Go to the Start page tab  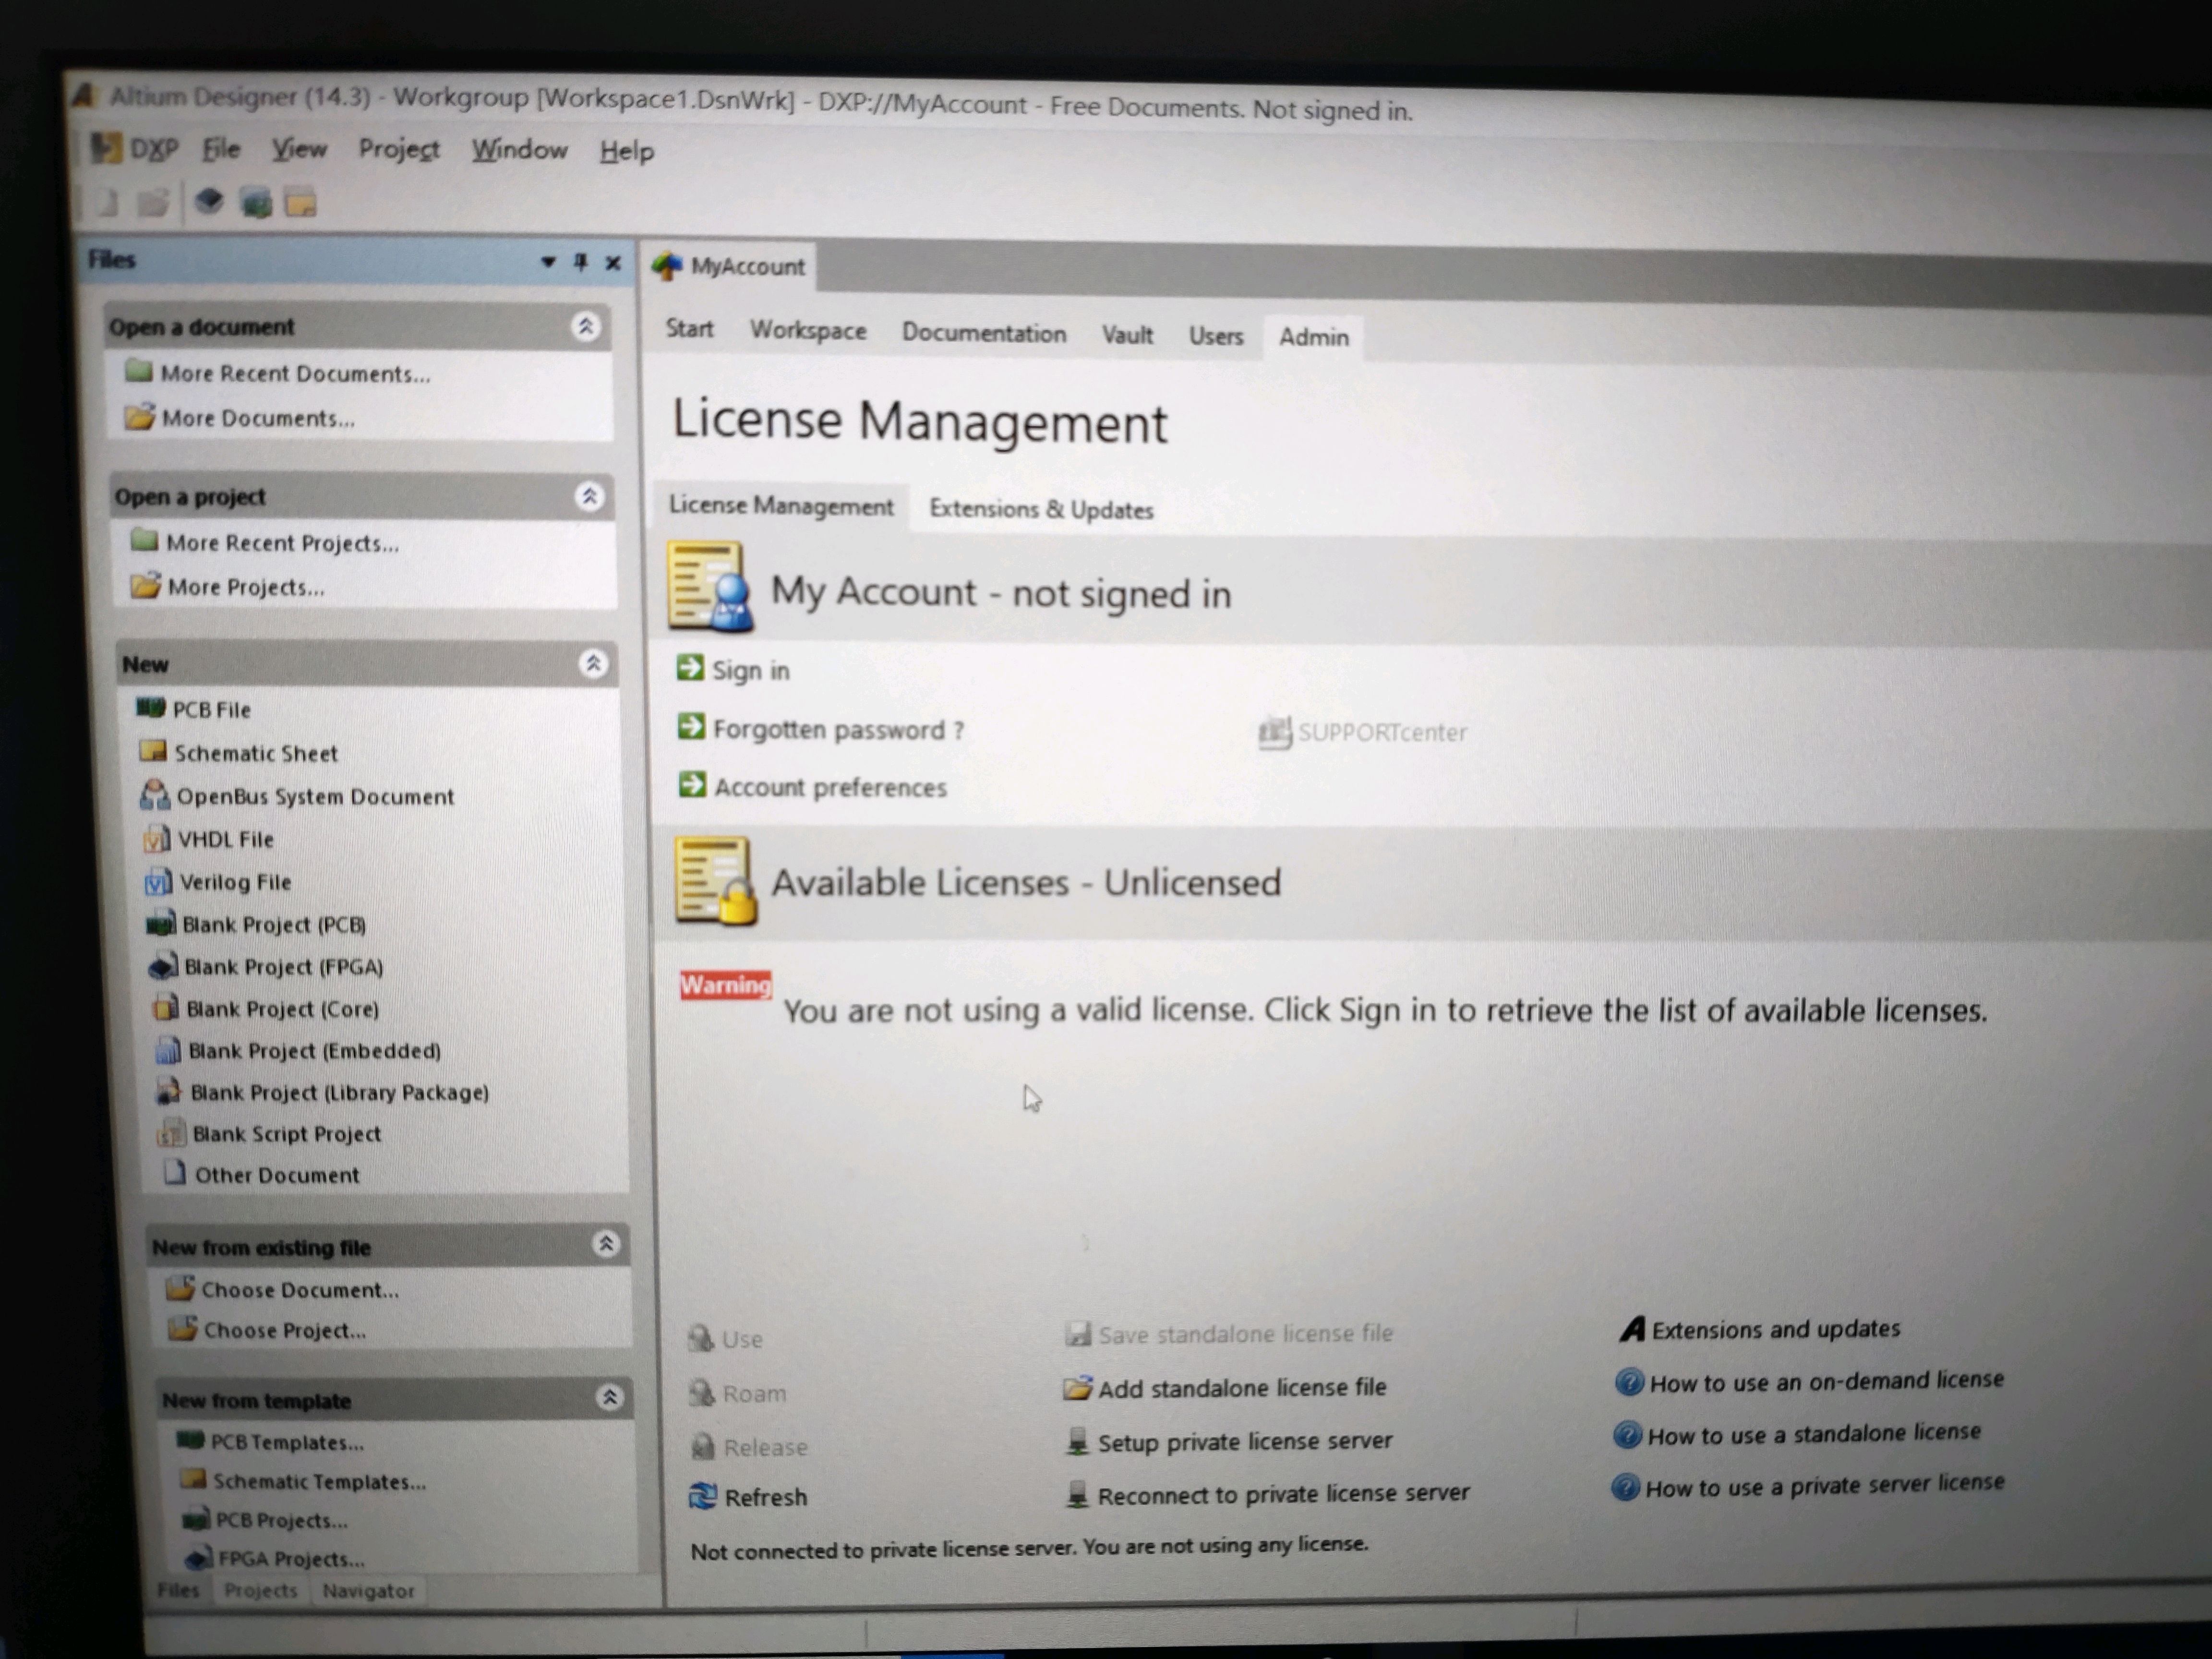(690, 329)
